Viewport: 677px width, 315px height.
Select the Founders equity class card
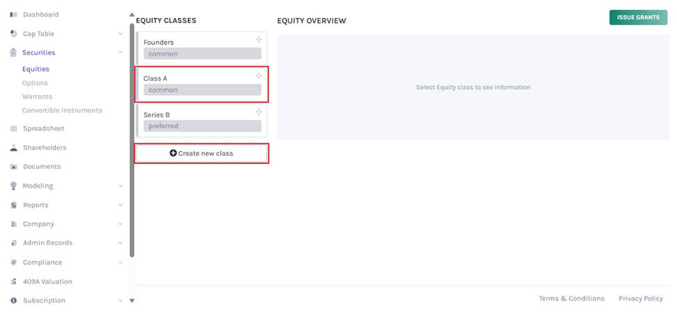tap(202, 48)
